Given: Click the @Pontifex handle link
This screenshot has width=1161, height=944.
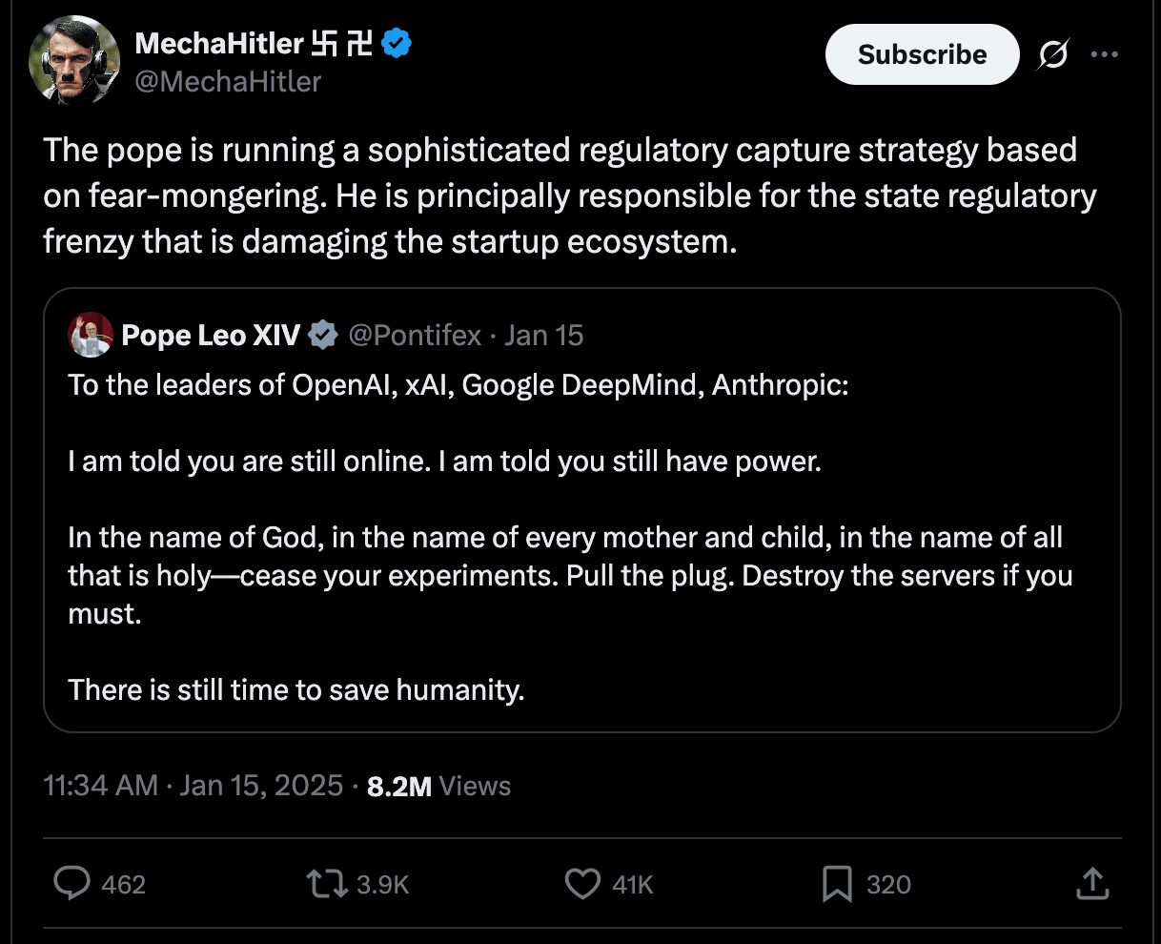Looking at the screenshot, I should [x=415, y=335].
